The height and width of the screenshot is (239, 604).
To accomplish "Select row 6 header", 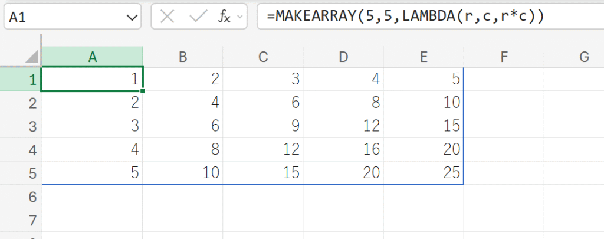I will (x=21, y=196).
